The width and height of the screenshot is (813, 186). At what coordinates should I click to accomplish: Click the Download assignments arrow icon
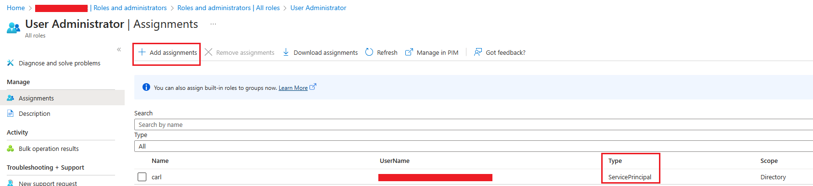click(x=286, y=52)
